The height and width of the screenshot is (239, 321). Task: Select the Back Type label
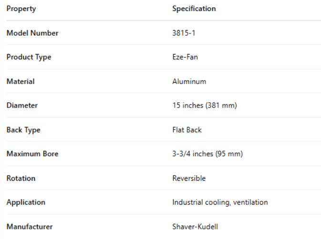coord(23,130)
